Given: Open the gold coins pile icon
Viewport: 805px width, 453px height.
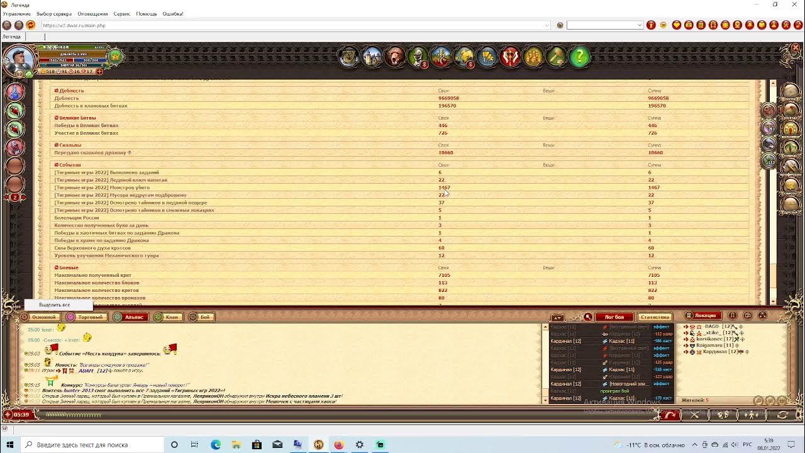Looking at the screenshot, I should point(533,57).
